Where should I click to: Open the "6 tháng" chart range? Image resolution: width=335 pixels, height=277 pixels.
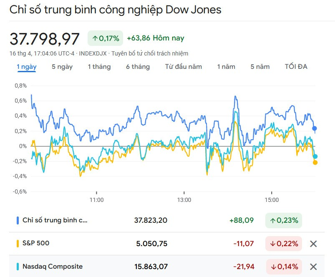point(138,67)
